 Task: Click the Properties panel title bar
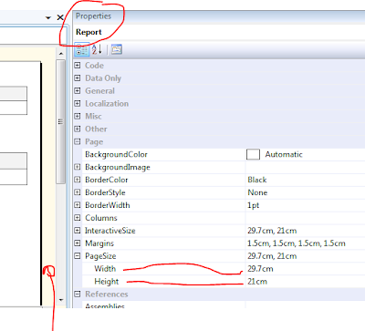(x=219, y=16)
